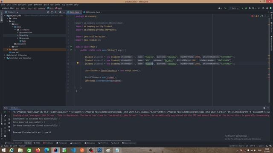Open Run panel settings gear
Screen dimensions: 273x153
point(264,108)
